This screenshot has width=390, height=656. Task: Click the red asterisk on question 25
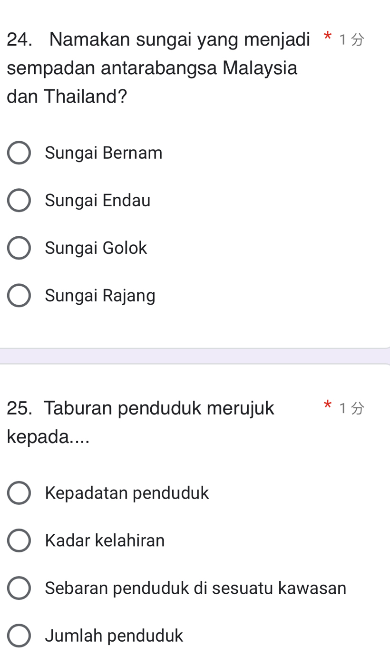pos(326,405)
